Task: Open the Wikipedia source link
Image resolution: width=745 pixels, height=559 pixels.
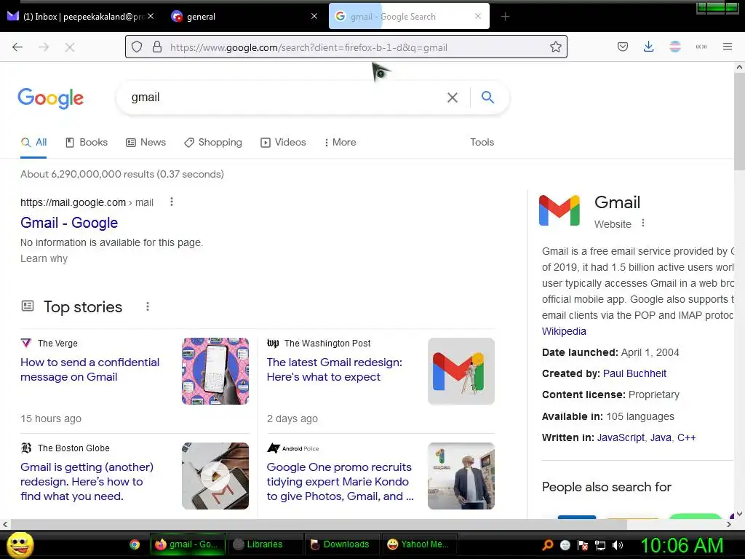Action: (564, 331)
